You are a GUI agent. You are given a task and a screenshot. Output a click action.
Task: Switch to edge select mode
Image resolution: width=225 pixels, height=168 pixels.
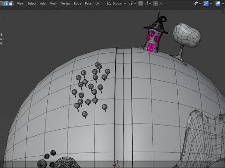coord(6,3)
